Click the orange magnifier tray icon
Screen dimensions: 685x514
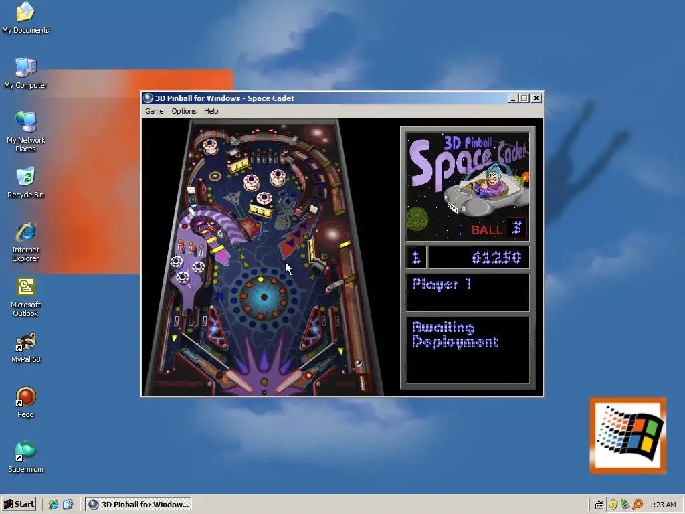click(x=638, y=505)
